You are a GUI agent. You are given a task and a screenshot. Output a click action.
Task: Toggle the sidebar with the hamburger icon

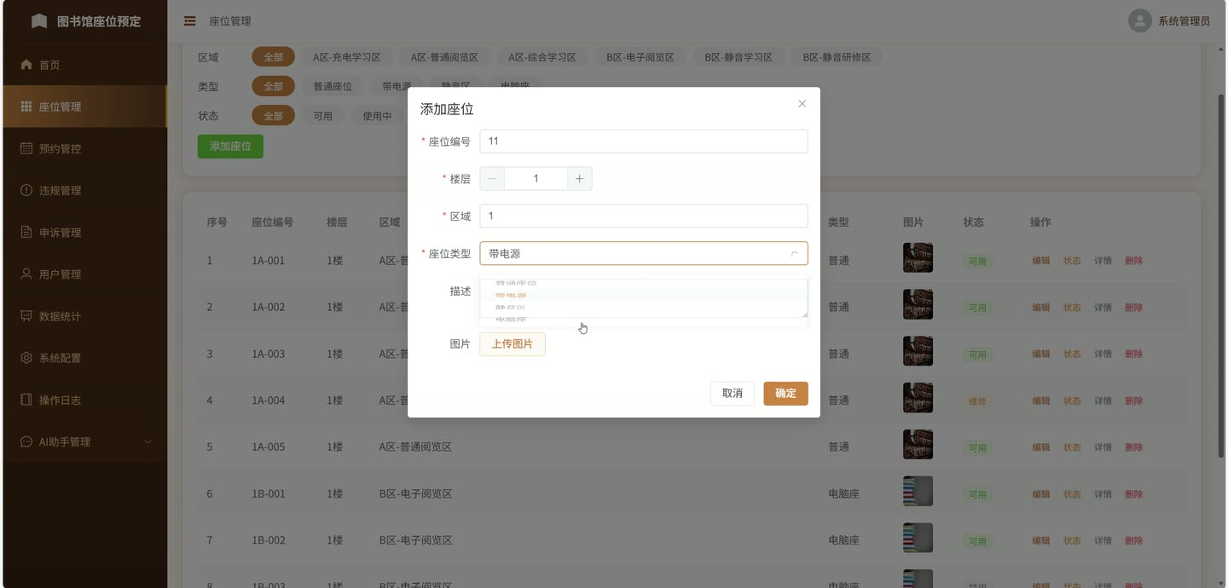(x=190, y=21)
